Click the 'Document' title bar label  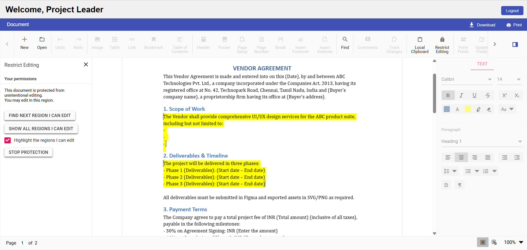(x=18, y=24)
